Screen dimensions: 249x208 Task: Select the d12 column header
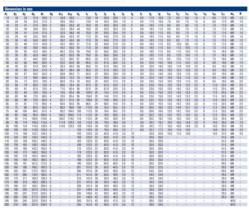click(71, 15)
